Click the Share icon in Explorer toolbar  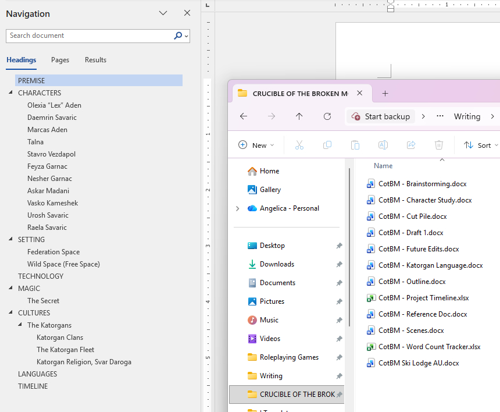411,145
